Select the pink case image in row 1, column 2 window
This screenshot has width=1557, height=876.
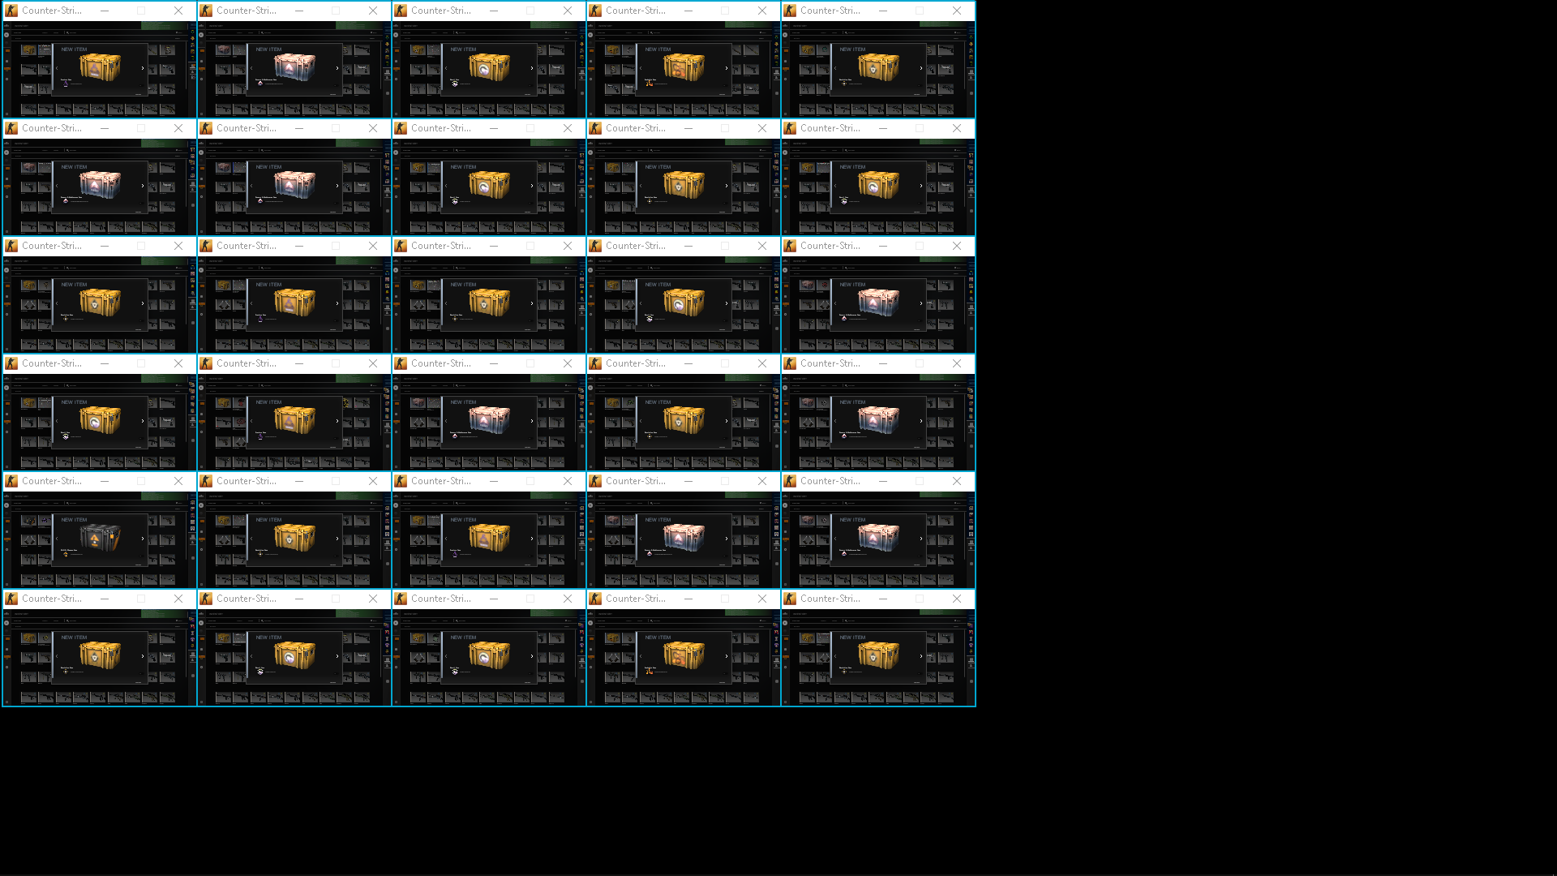(294, 67)
